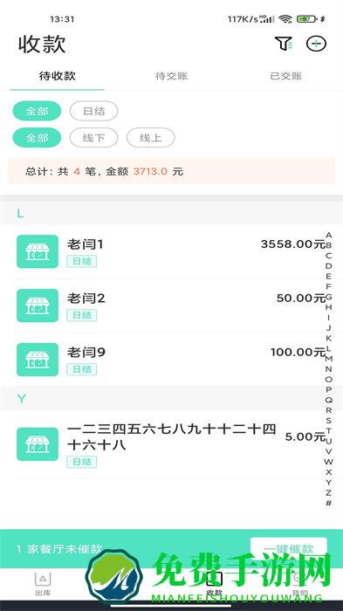Switch to the 待交账 tab

coord(171,76)
